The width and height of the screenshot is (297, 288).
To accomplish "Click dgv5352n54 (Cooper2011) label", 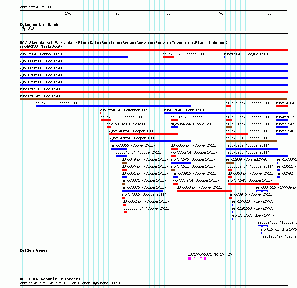I will 146,201.
